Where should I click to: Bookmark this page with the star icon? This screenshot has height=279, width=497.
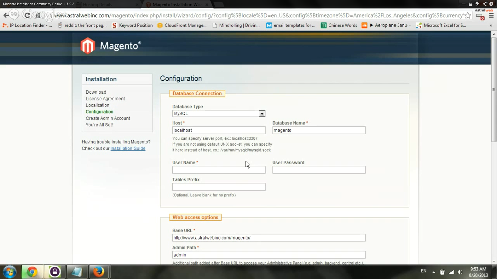(467, 16)
